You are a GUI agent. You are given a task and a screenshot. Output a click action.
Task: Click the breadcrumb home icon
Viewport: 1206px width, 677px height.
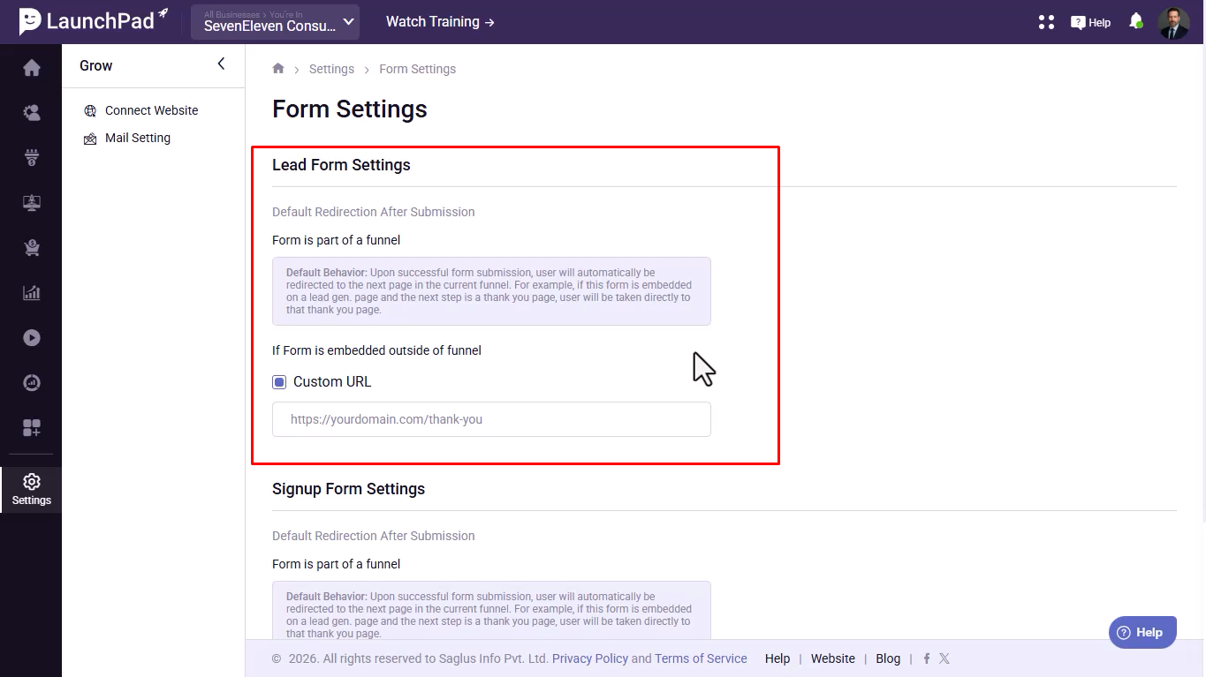click(x=278, y=69)
